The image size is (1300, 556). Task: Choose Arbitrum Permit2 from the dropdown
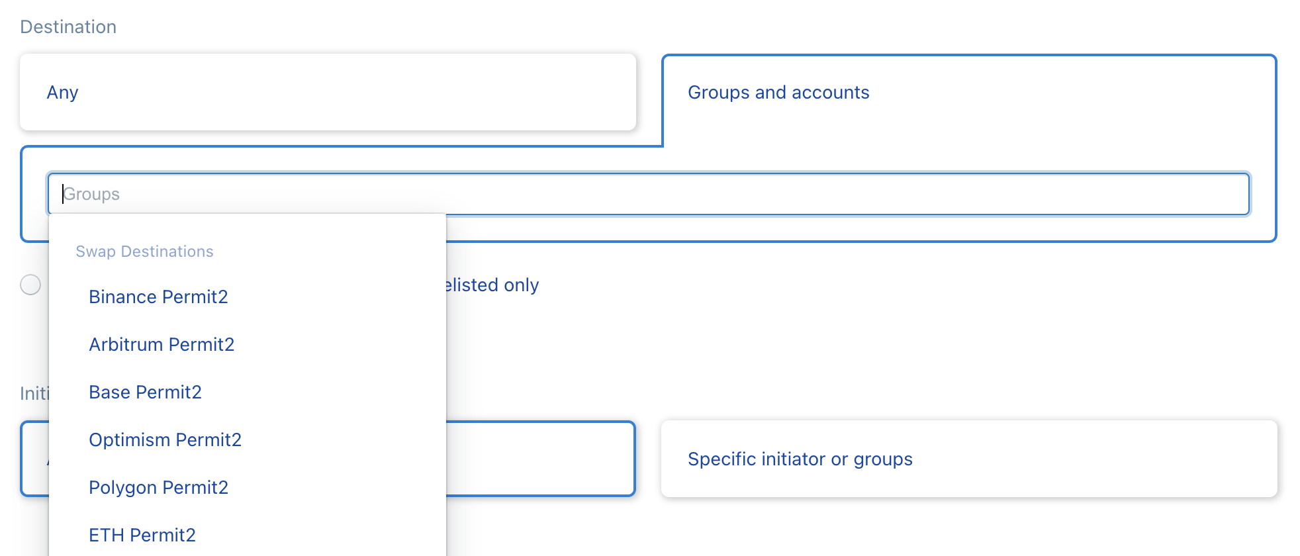[x=248, y=344]
